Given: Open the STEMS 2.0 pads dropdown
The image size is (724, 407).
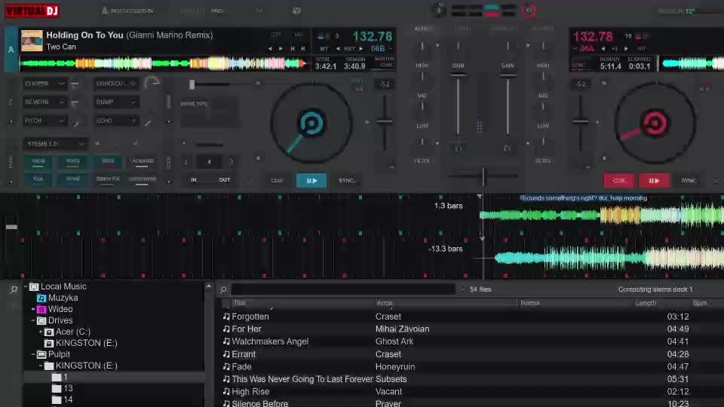Looking at the screenshot, I should [x=54, y=143].
